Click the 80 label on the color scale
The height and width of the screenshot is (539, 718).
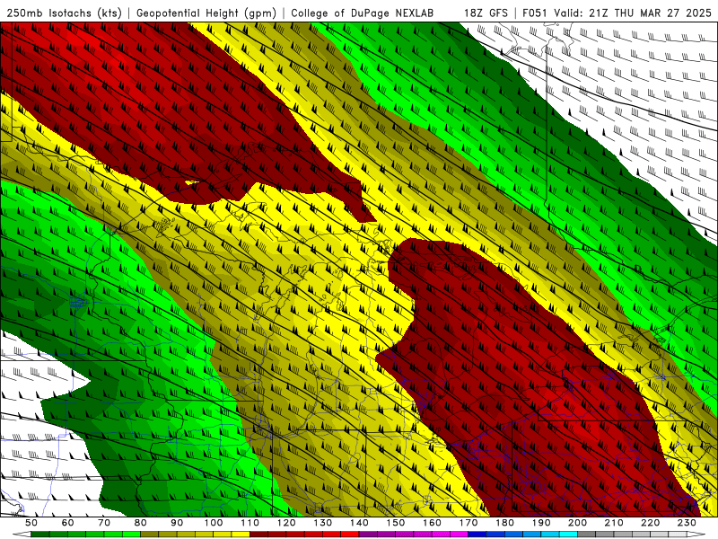(x=141, y=523)
